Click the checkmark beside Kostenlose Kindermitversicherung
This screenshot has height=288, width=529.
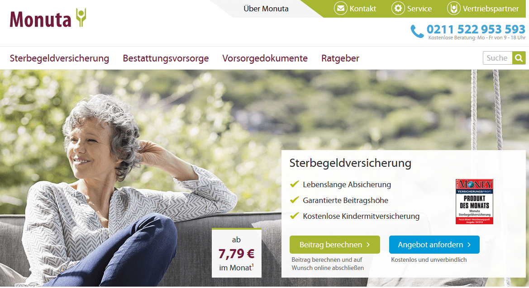pyautogui.click(x=295, y=216)
